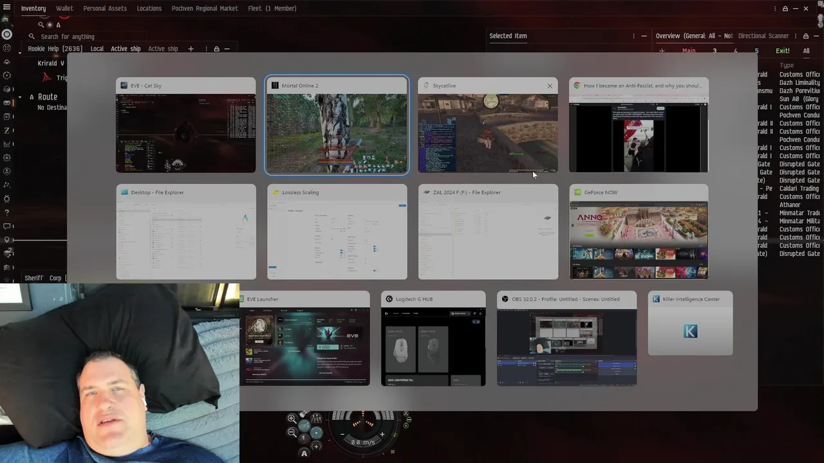The image size is (824, 463).
Task: Switch to Killer Intelligence Center window
Action: 690,323
